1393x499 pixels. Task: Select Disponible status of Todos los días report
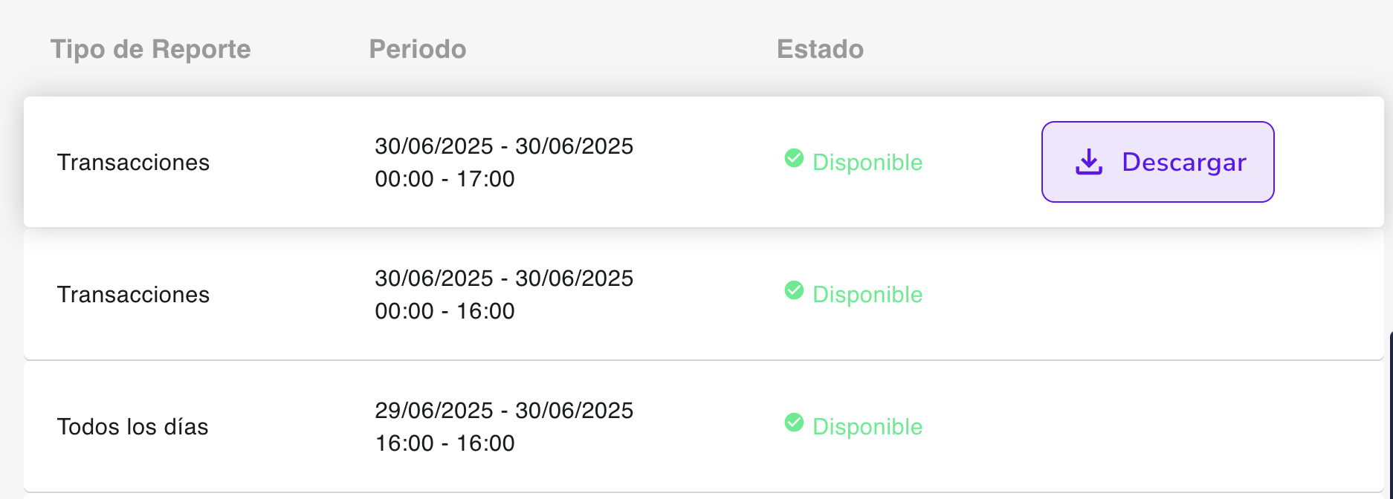[x=867, y=427]
